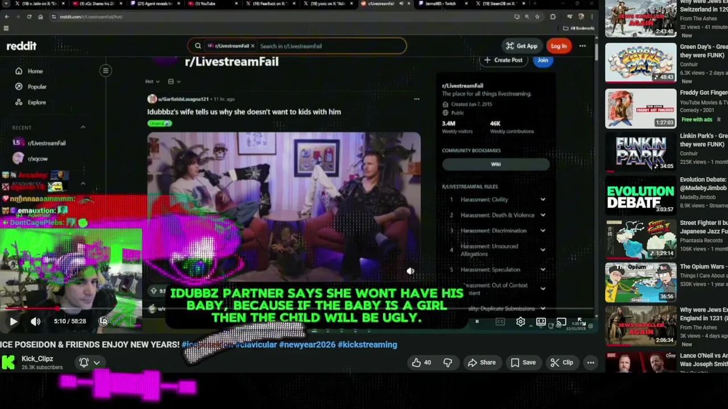The width and height of the screenshot is (728, 409).
Task: Open YouTube player settings gear
Action: 520,322
